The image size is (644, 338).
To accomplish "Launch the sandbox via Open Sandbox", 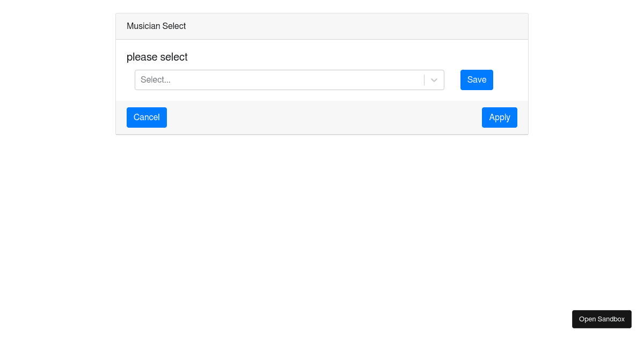I will pyautogui.click(x=602, y=319).
